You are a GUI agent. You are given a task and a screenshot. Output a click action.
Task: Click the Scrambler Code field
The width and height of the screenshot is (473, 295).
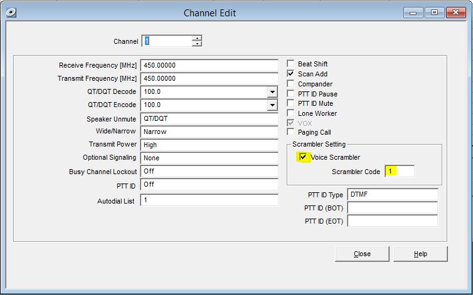coord(400,172)
